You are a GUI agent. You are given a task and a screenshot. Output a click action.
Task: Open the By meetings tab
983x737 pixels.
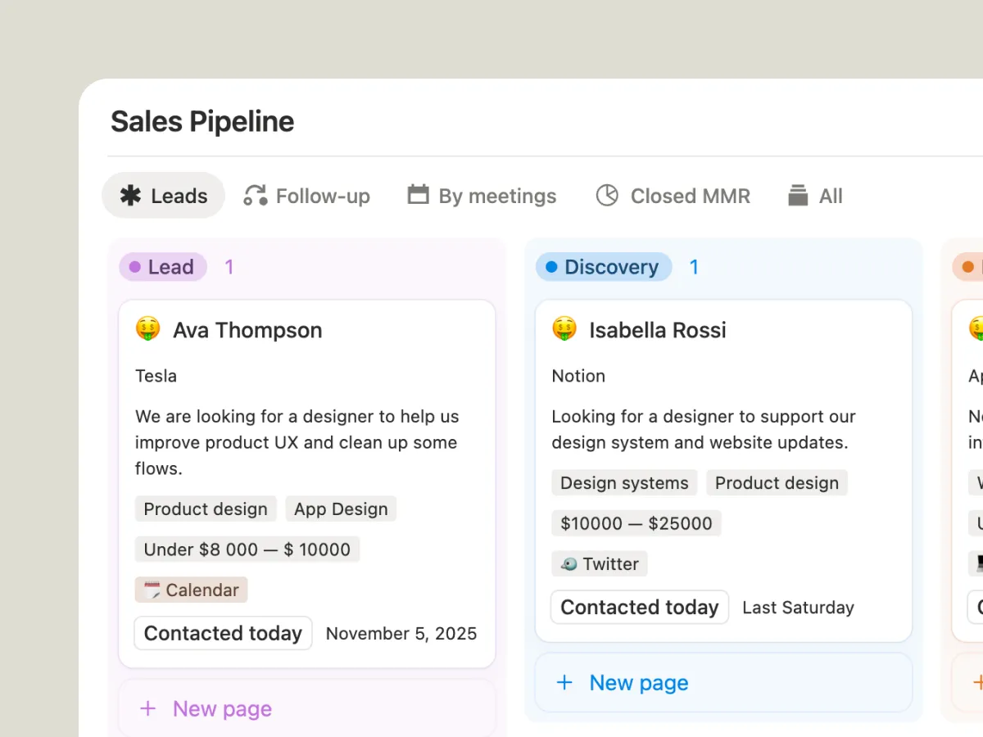[x=482, y=196]
